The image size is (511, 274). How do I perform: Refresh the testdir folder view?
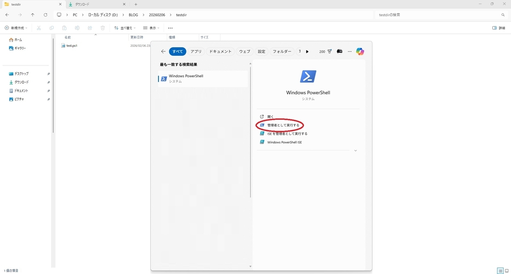tap(45, 15)
